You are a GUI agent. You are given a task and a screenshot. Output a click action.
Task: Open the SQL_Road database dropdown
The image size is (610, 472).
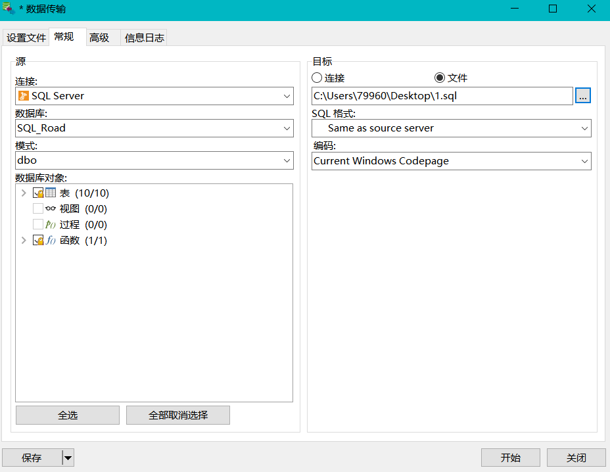[x=287, y=128]
